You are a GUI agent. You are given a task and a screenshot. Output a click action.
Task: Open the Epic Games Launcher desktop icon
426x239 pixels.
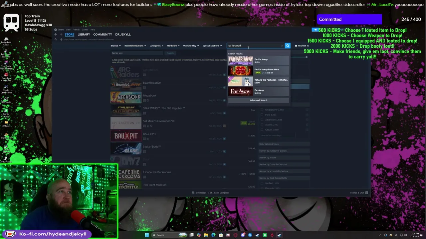click(x=6, y=54)
